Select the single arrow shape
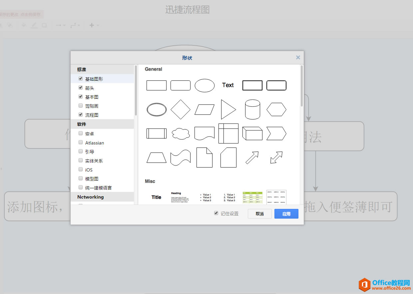This screenshot has width=413, height=294. 252,158
